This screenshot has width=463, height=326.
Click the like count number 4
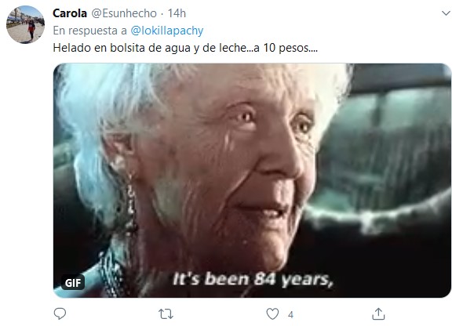[x=290, y=315]
